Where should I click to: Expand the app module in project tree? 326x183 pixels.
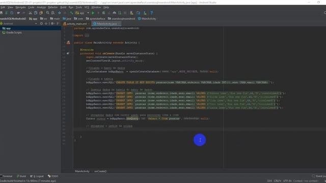(x=7, y=28)
